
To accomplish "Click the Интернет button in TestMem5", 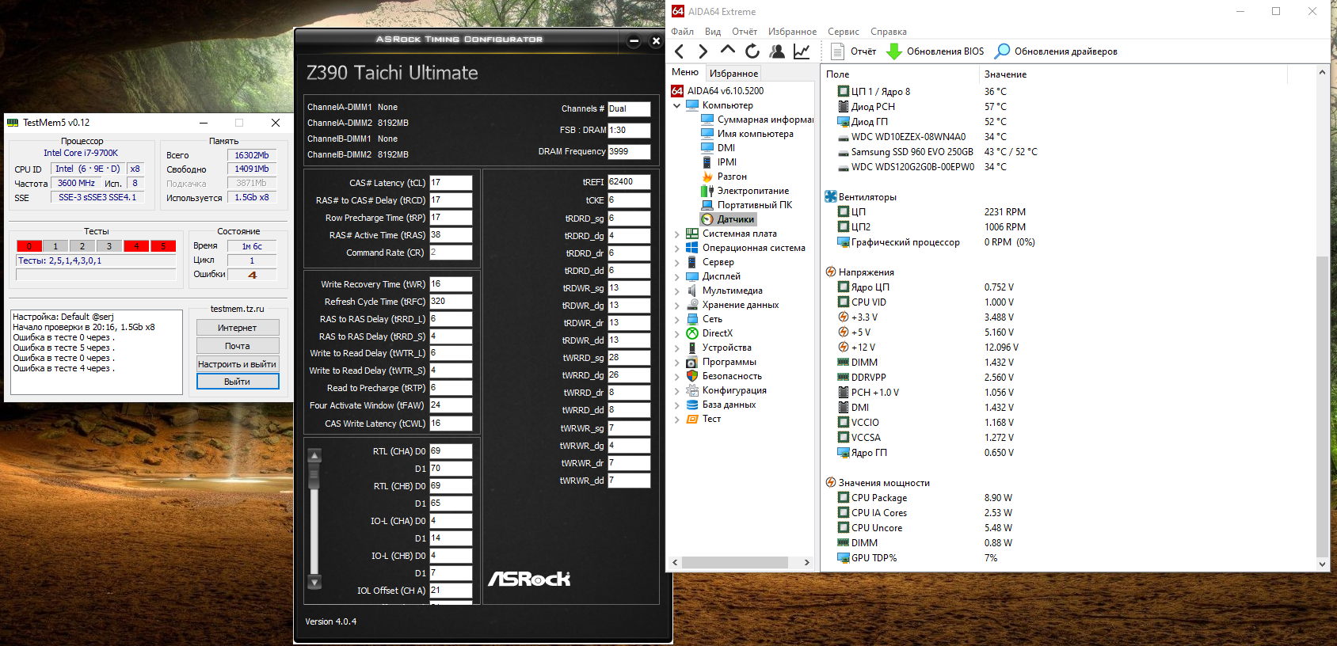I will (x=238, y=328).
